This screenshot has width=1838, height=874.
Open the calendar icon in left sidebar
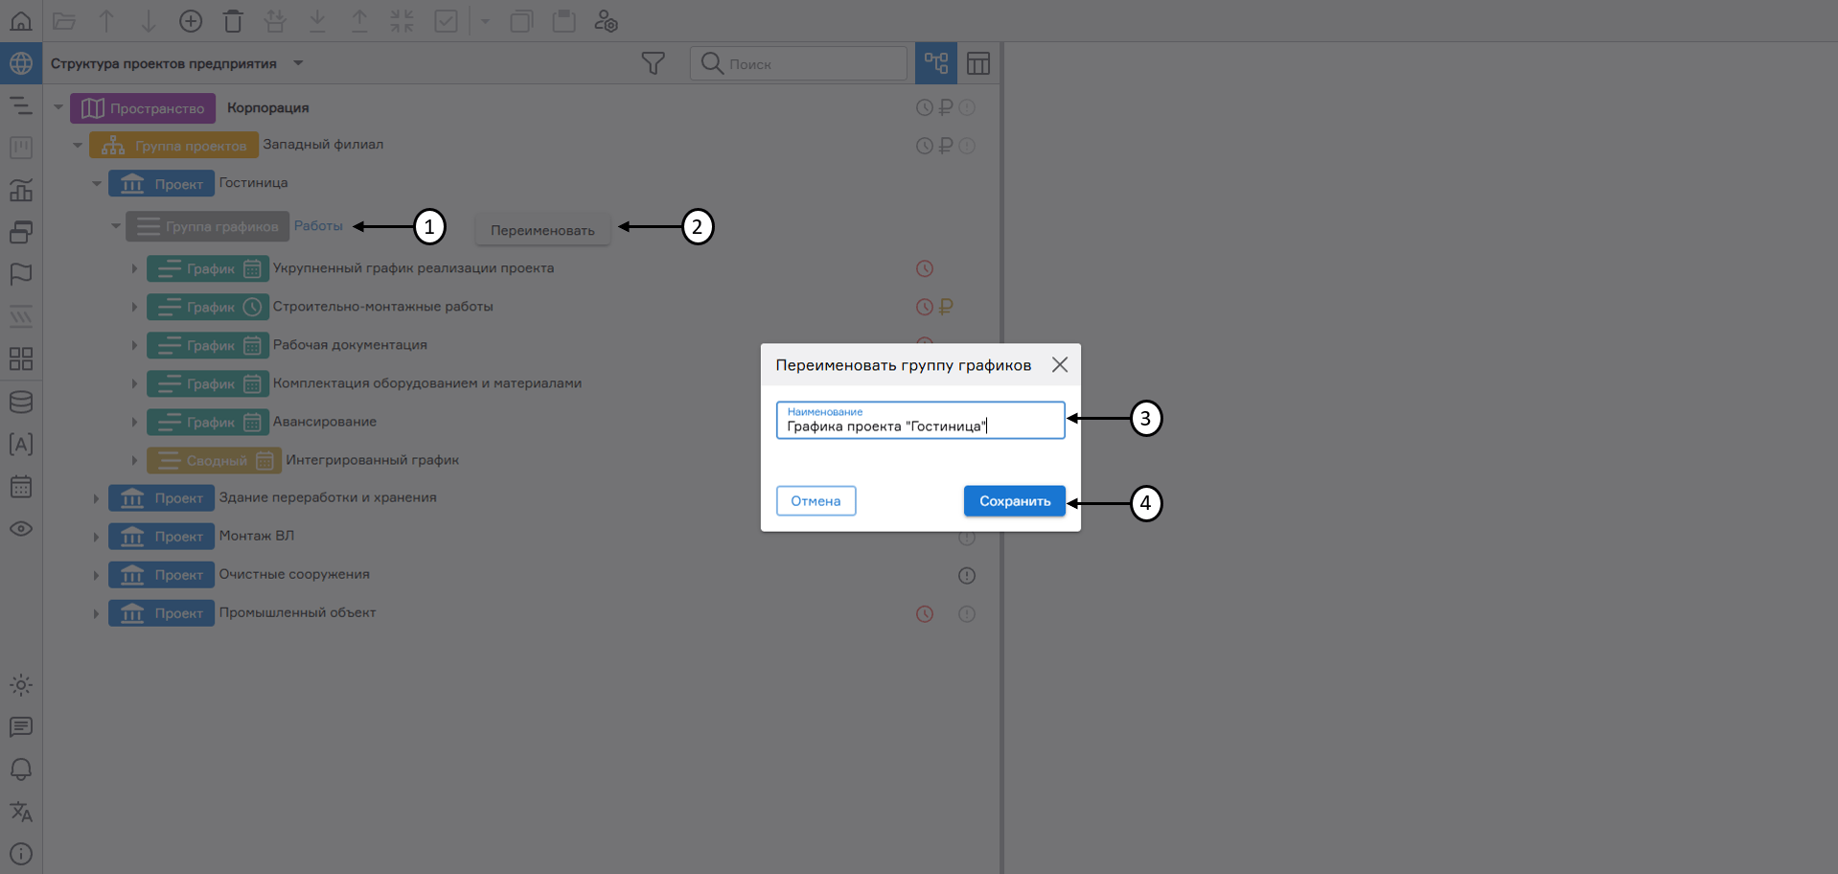21,487
